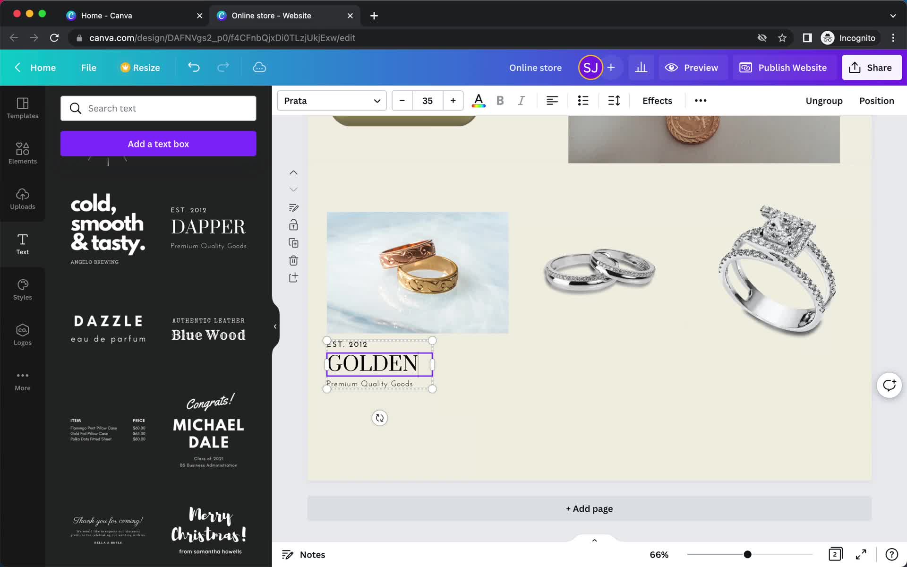Open the Templates panel
This screenshot has width=907, height=567.
coord(22,108)
